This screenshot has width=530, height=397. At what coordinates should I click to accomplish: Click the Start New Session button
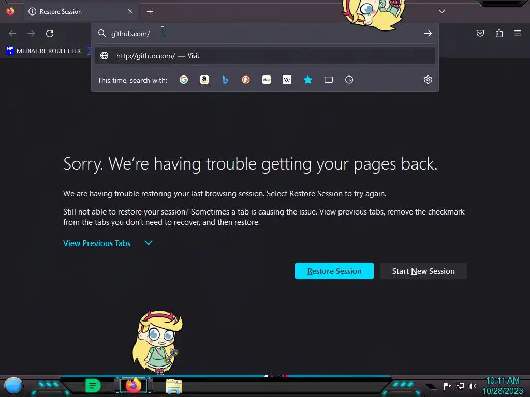[x=423, y=271]
